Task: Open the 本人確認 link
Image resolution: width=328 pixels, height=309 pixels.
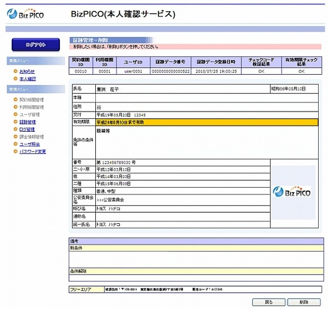Action: point(28,79)
